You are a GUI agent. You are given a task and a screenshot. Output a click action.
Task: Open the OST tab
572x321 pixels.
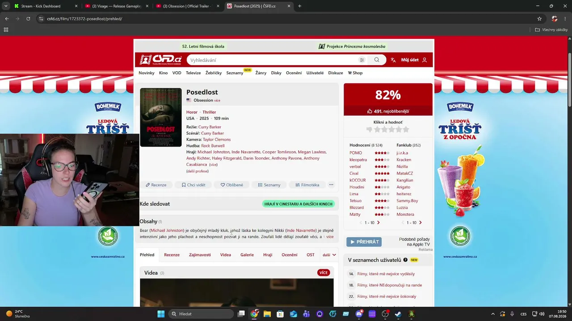click(310, 255)
